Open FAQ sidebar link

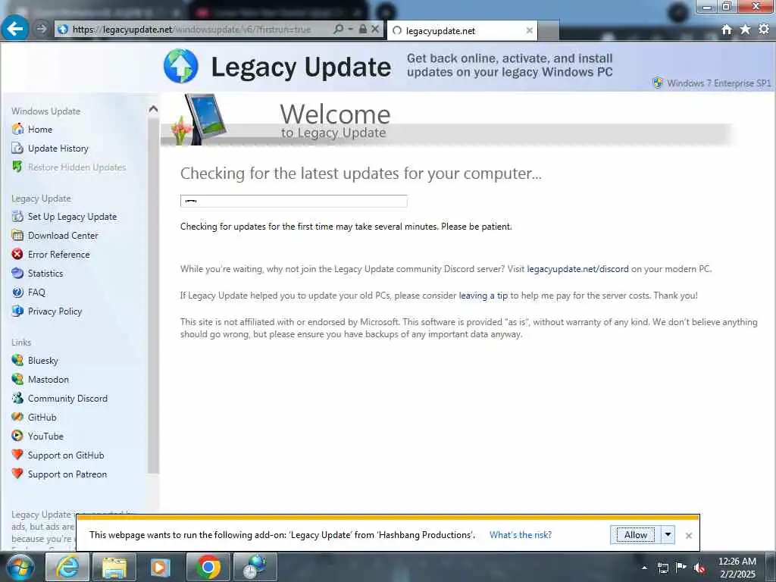36,293
